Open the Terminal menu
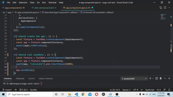 point(52,2)
